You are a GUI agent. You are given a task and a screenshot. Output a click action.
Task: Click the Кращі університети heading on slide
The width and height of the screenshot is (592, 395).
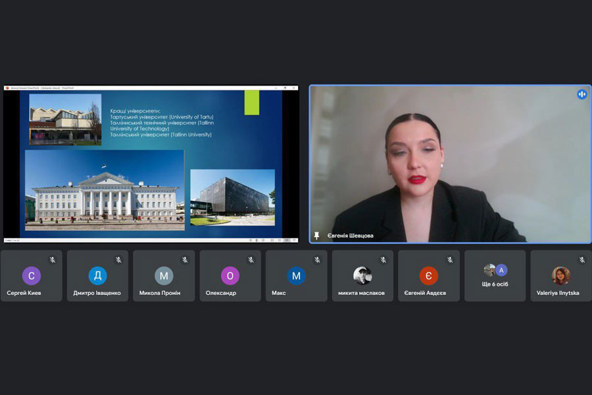[x=135, y=111]
